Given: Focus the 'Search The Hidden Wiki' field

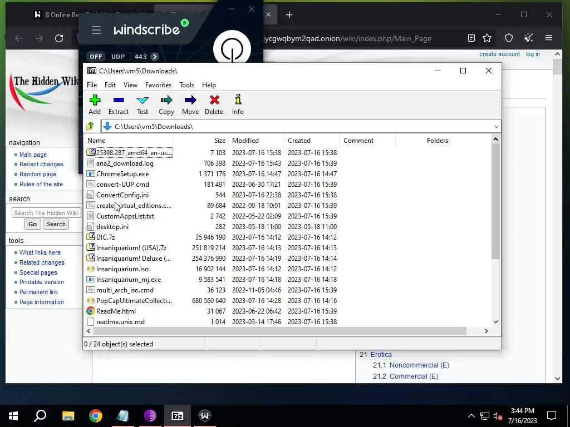Looking at the screenshot, I should pyautogui.click(x=46, y=213).
